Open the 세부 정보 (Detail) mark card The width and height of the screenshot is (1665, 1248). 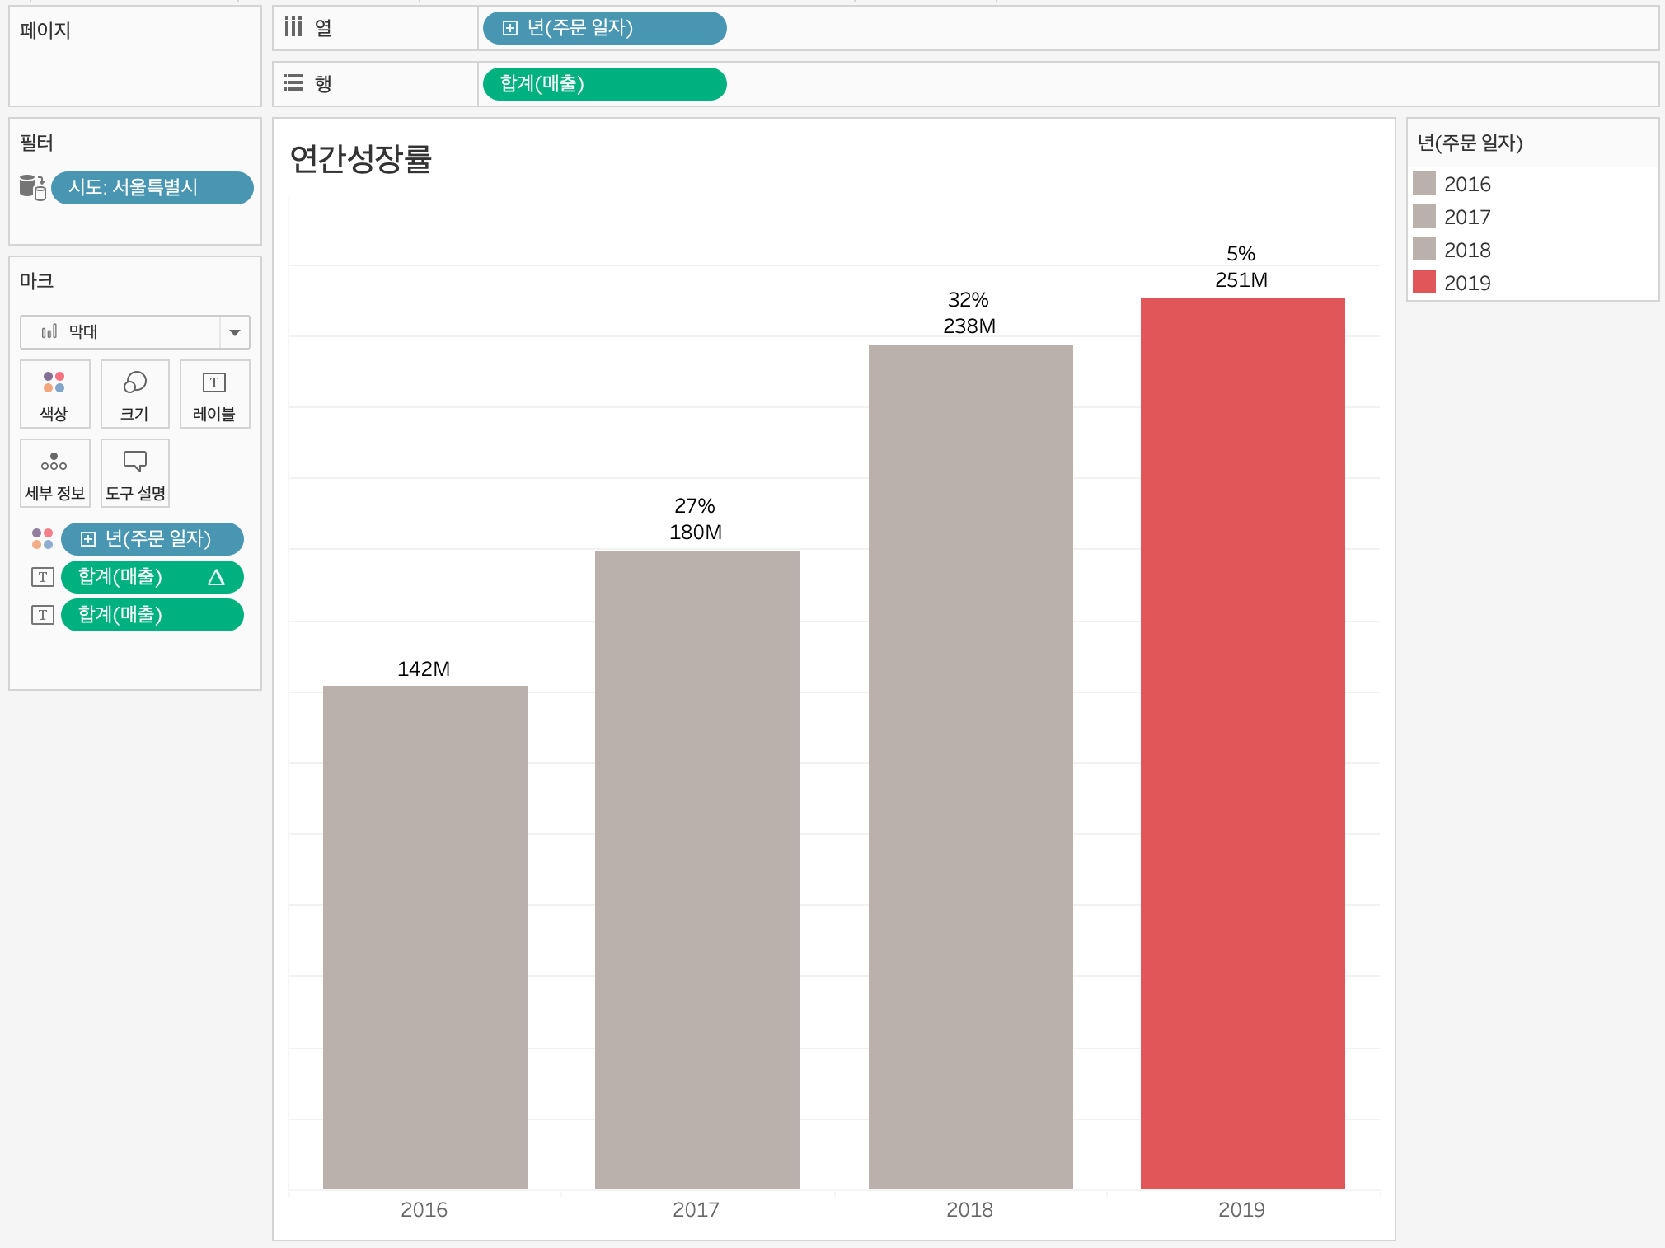54,473
